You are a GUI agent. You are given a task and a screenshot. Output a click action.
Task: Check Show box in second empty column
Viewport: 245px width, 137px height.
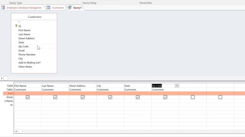tap(220, 97)
